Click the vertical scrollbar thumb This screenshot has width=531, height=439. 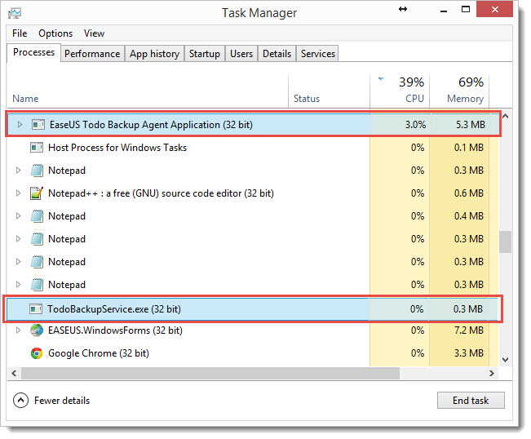coord(505,242)
